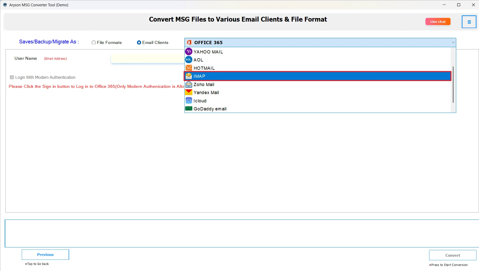Click the AOL icon in the dropdown
Screen dimensions: 479x271
tap(189, 60)
